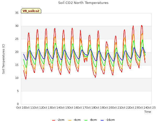Click the 10 y-axis tick label

[17, 78]
